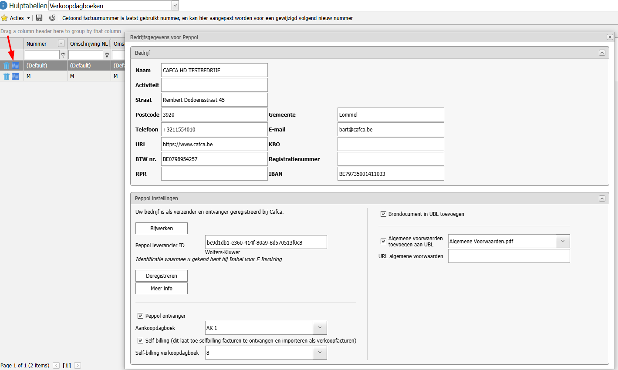Open the Algemene Voorwaarden.pdf dropdown
Screen dimensions: 618x370
click(563, 241)
